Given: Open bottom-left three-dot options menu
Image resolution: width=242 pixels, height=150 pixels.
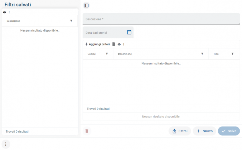Looking at the screenshot, I should (6, 144).
